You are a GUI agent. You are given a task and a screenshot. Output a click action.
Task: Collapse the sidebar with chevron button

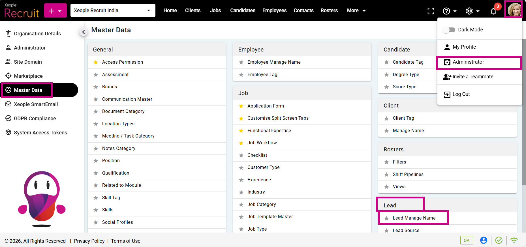[83, 32]
